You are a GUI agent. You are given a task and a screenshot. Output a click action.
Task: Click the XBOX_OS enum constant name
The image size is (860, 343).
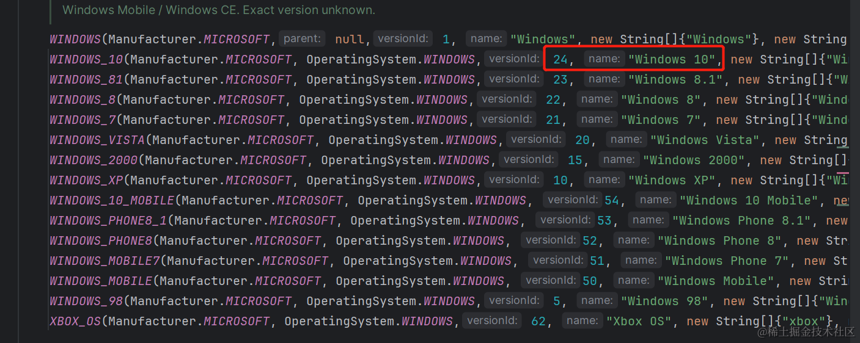pos(75,321)
